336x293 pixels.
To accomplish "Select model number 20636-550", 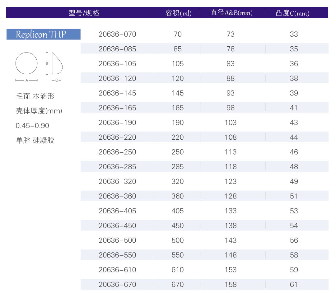I will 117,255.
